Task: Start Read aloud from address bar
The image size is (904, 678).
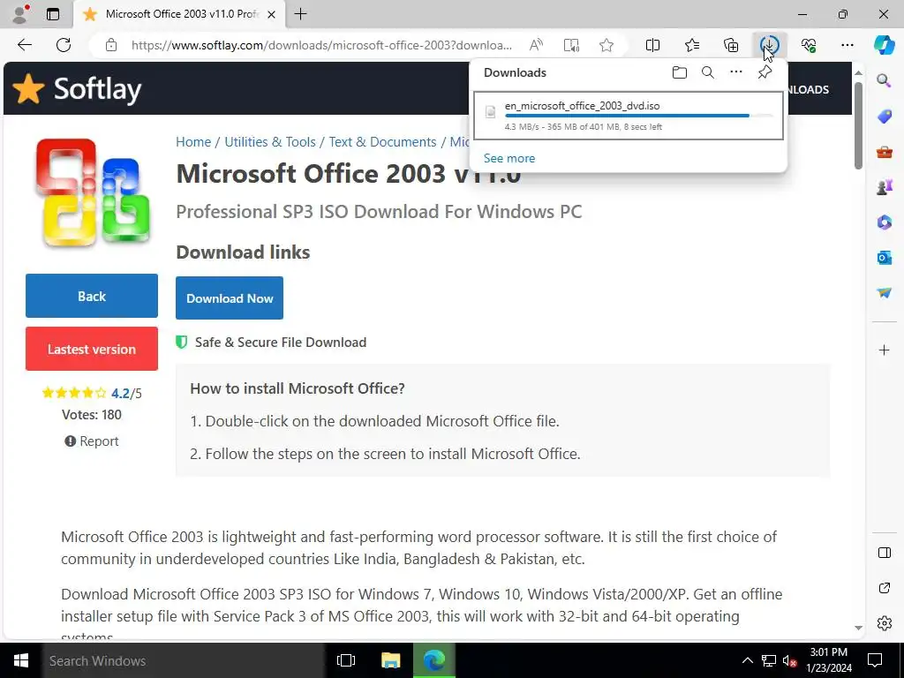Action: (x=536, y=45)
